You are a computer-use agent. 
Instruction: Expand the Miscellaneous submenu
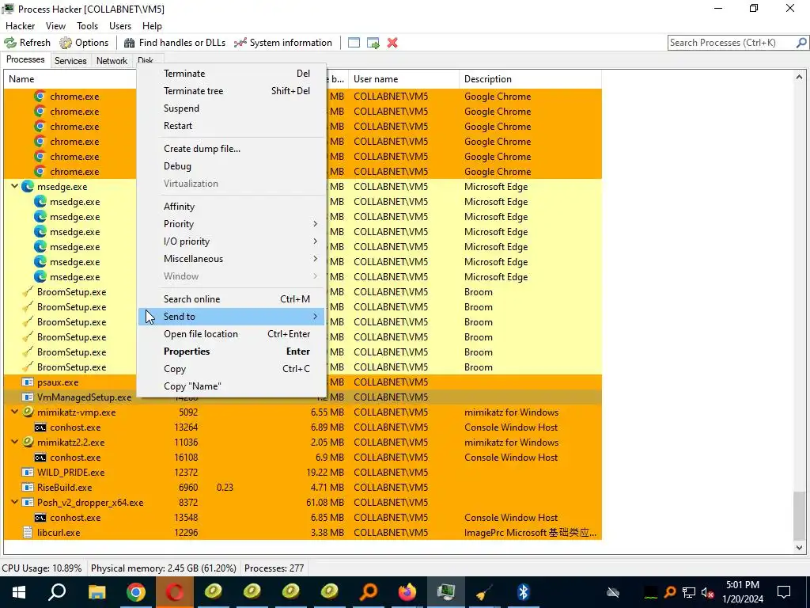(x=232, y=259)
